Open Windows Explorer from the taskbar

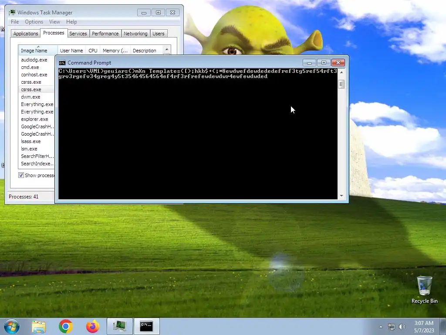click(39, 326)
